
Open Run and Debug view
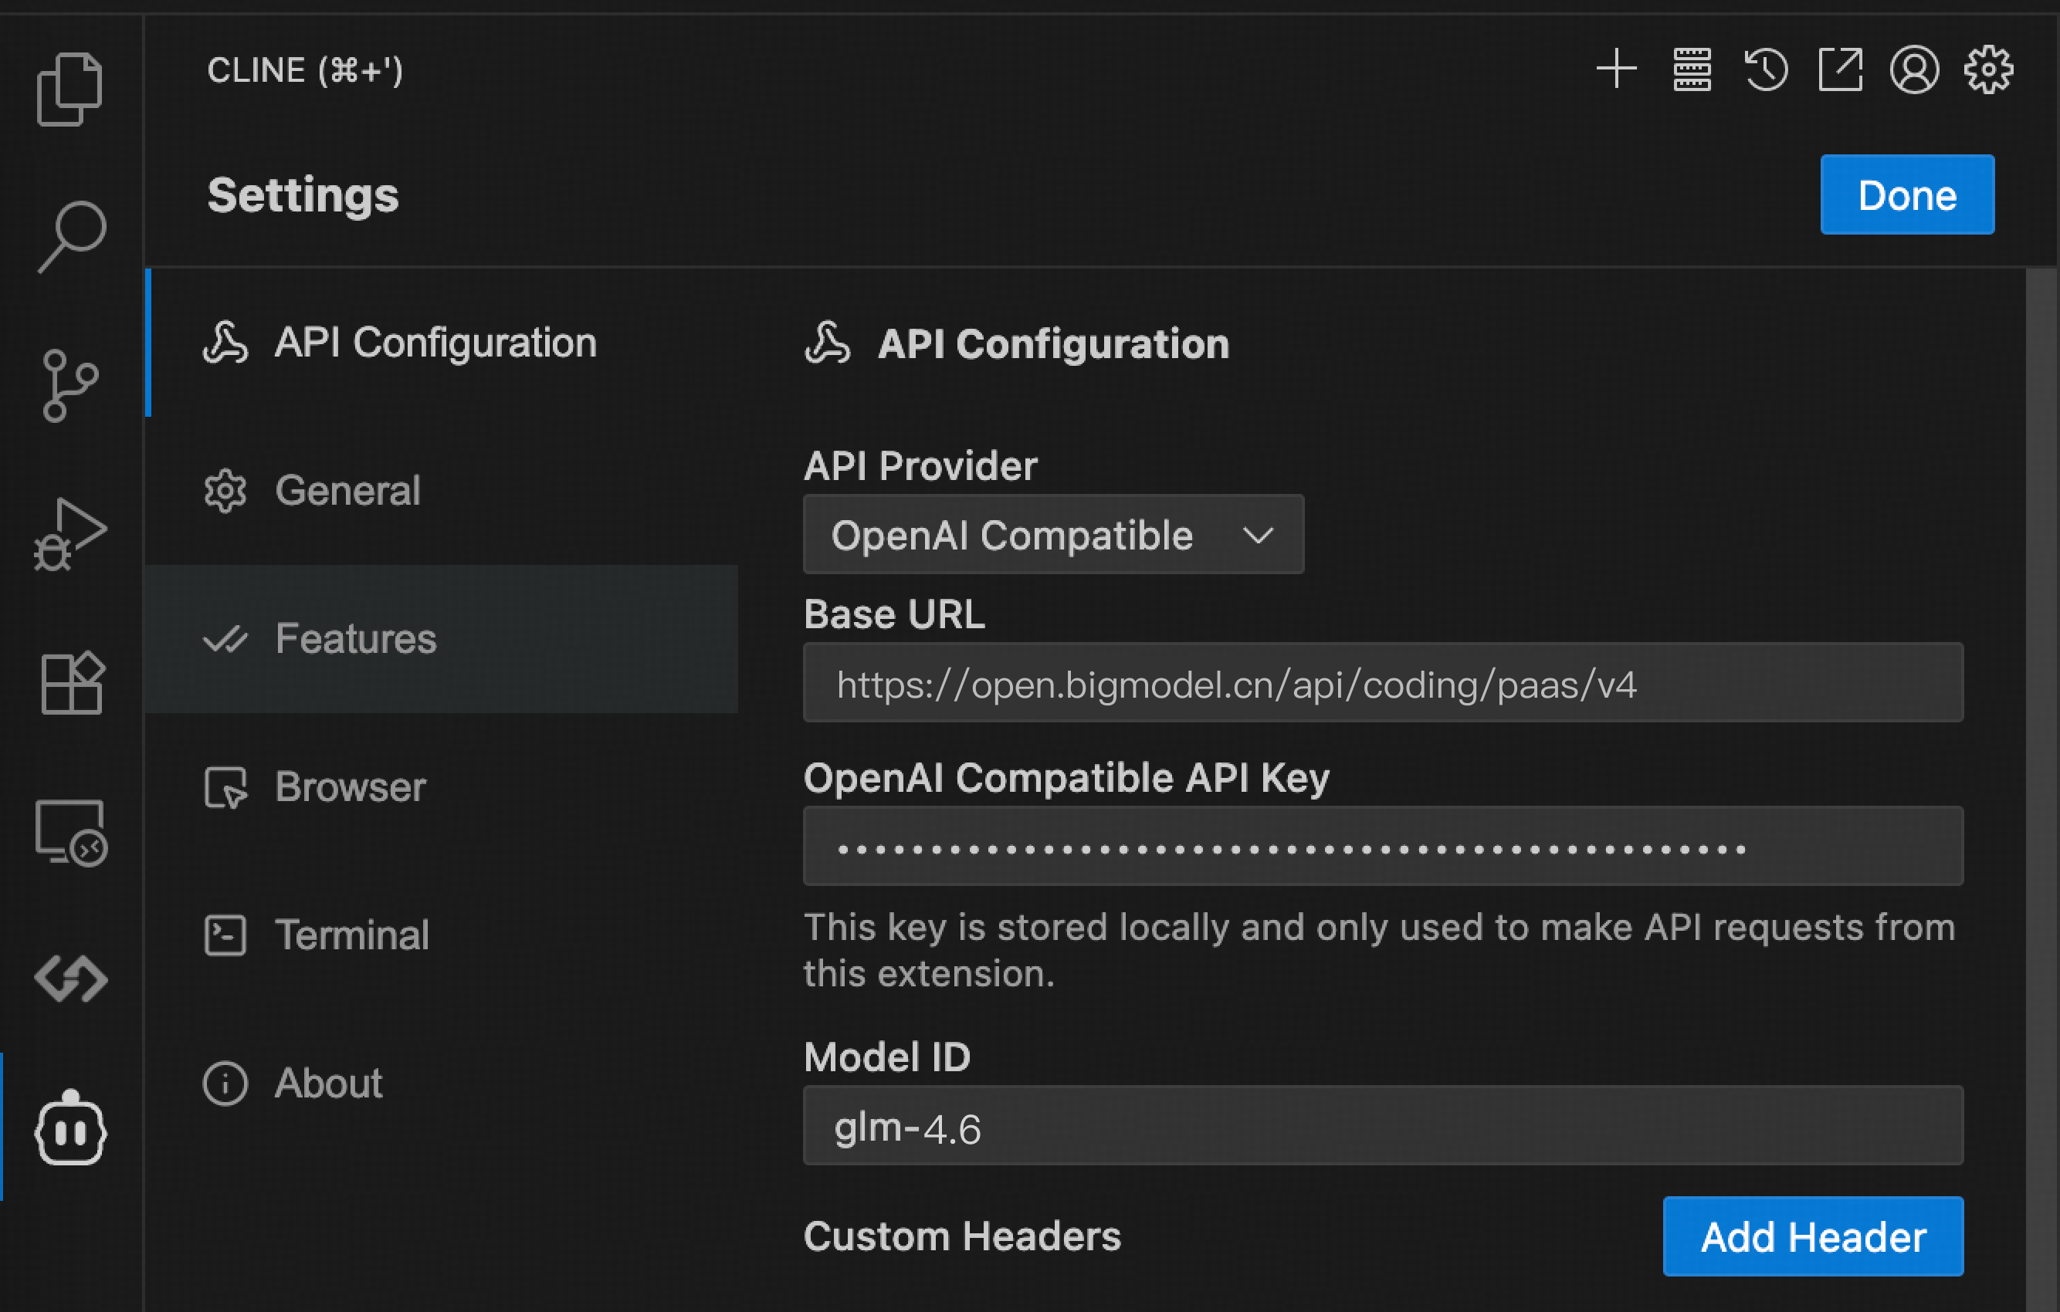pyautogui.click(x=70, y=534)
